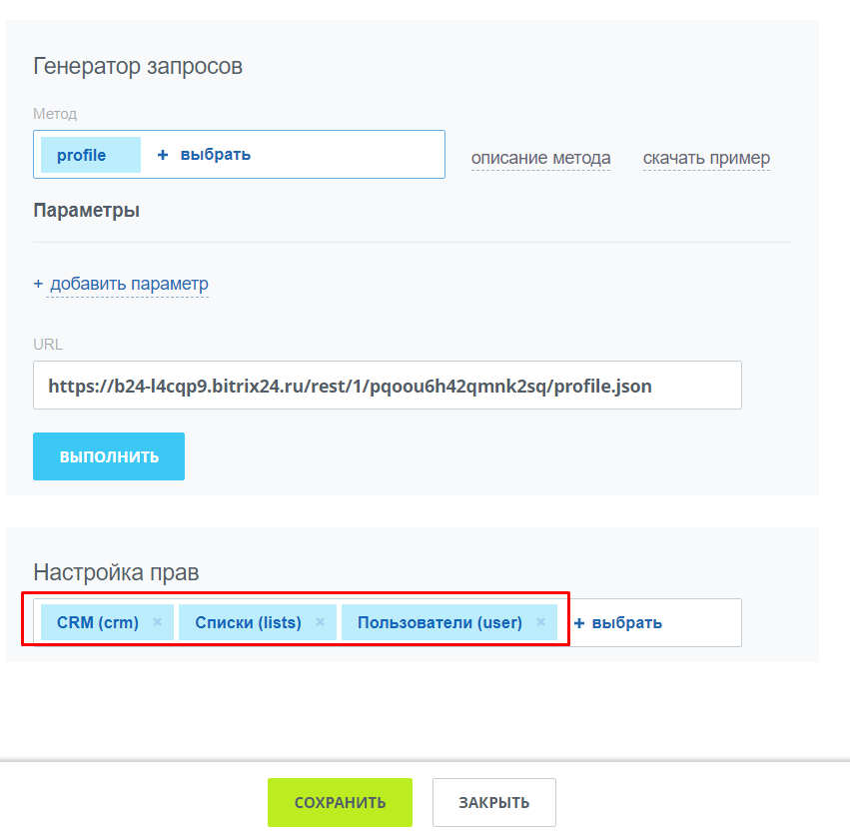850x836 pixels.
Task: Focus the URL input field
Action: coord(387,386)
